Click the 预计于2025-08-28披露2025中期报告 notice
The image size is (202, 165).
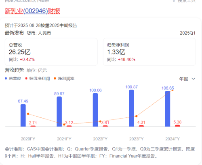click(x=41, y=25)
